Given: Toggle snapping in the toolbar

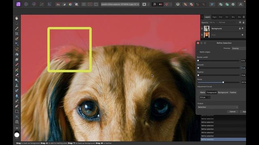Looking at the screenshot, I should pyautogui.click(x=167, y=4).
